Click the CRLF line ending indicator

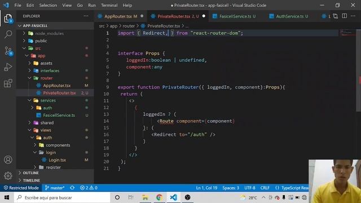point(265,188)
